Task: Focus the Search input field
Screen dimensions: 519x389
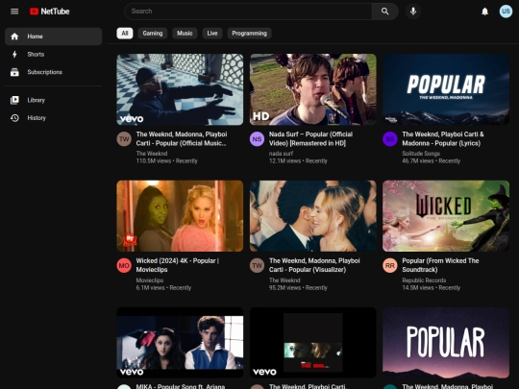Action: (248, 12)
